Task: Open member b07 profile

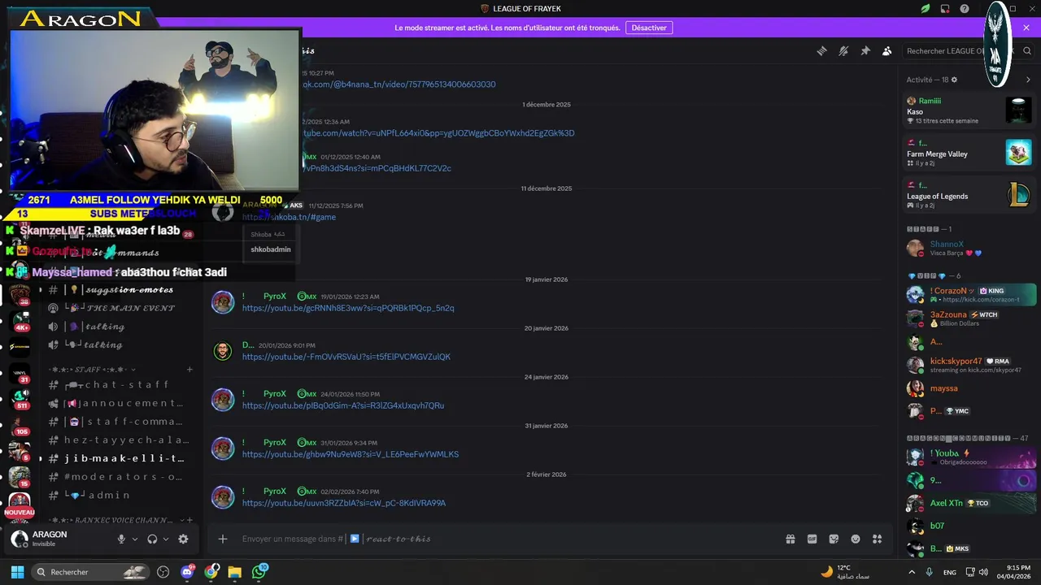Action: [969, 526]
